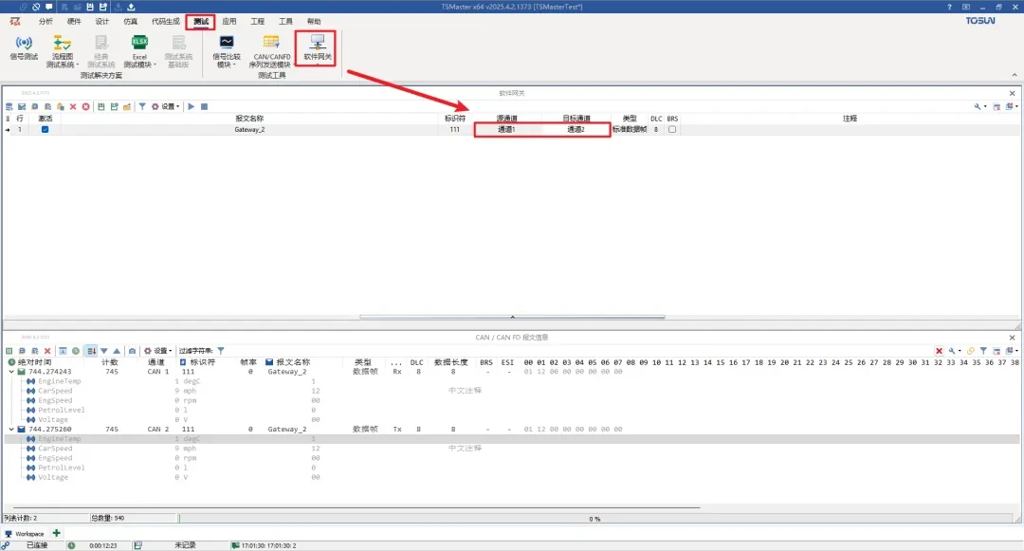1024x551 pixels.
Task: Switch to the 分析 ribbon tab
Action: coord(46,21)
